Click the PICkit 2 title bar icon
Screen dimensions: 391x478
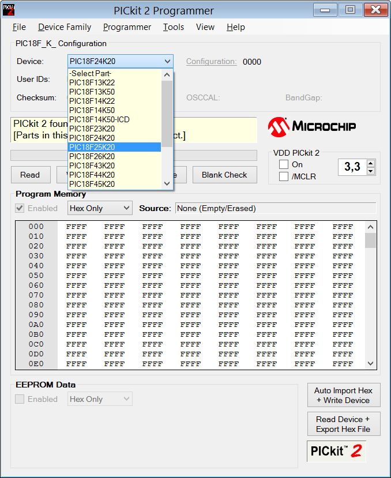[9, 10]
